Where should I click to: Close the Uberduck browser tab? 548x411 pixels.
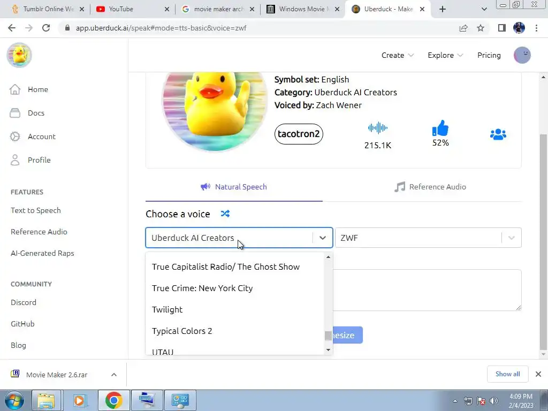(x=422, y=9)
